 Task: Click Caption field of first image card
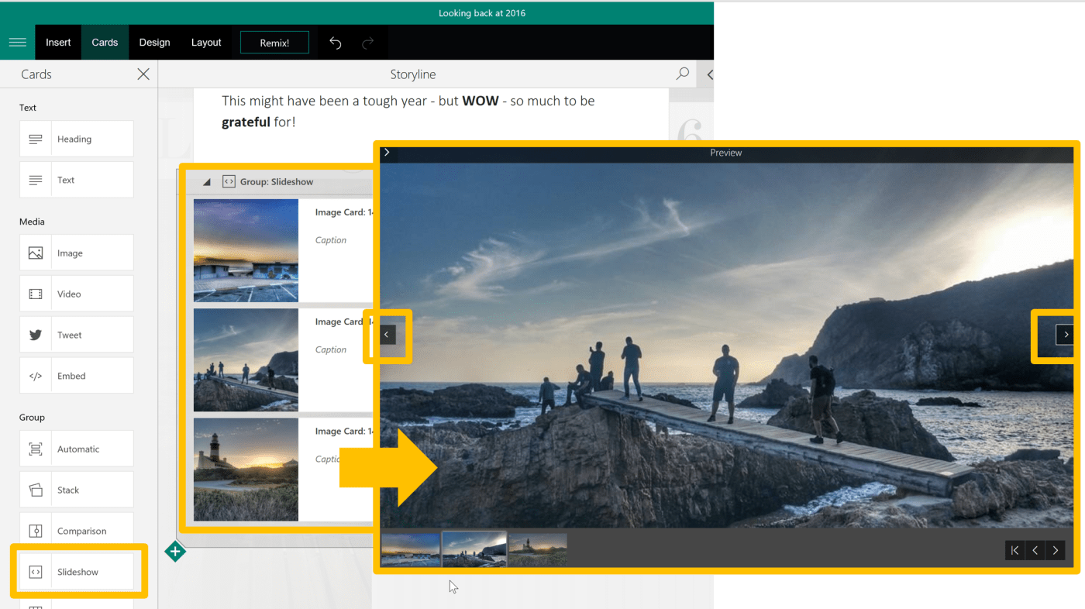point(331,240)
